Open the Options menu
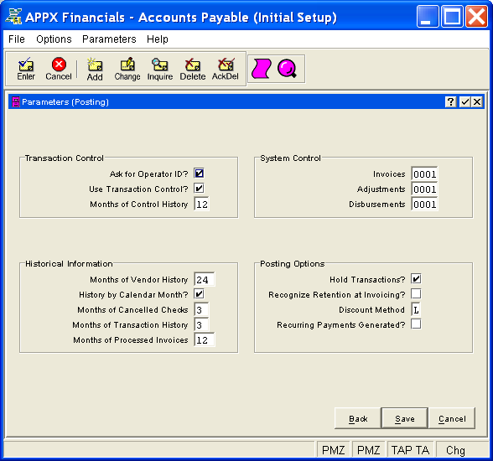The height and width of the screenshot is (461, 493). point(54,39)
